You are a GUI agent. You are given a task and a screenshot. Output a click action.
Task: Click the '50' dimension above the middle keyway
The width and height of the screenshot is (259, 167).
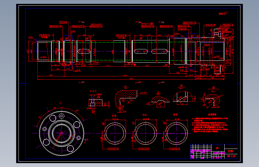click(141, 35)
